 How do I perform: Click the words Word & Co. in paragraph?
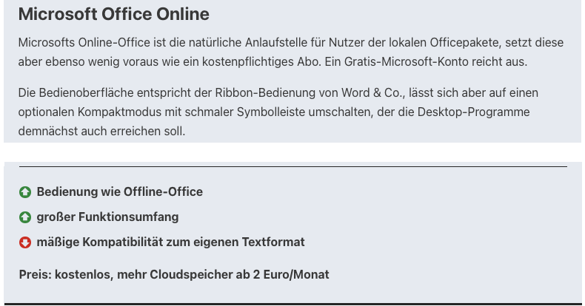pos(372,92)
